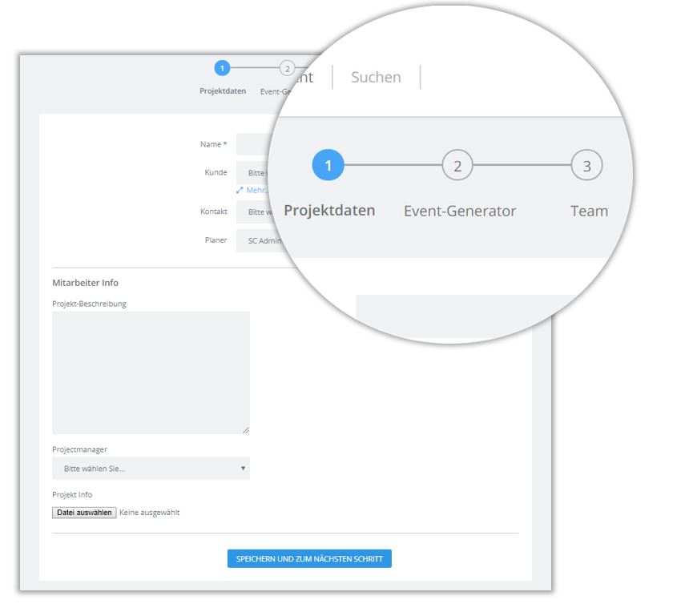Click the small Projektdaten label in form header
The height and width of the screenshot is (604, 685).
[x=223, y=91]
